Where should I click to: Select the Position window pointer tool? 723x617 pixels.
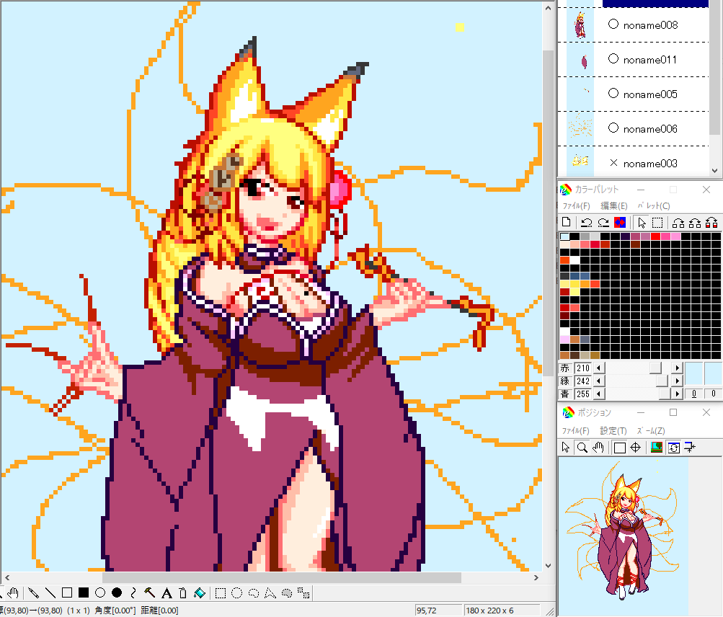566,448
